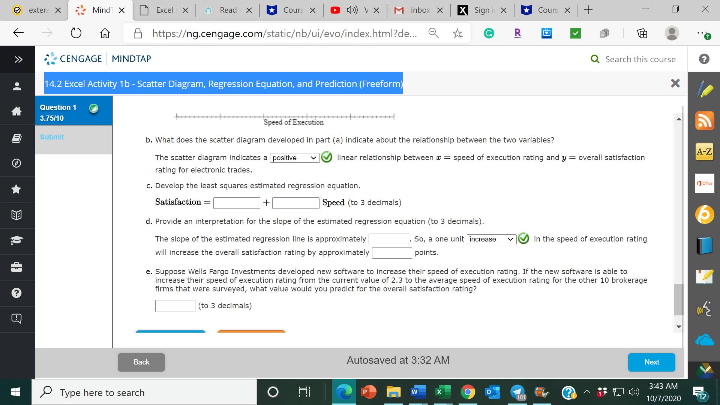Click the intercept input field for Satisfaction
The image size is (720, 405).
(x=237, y=203)
